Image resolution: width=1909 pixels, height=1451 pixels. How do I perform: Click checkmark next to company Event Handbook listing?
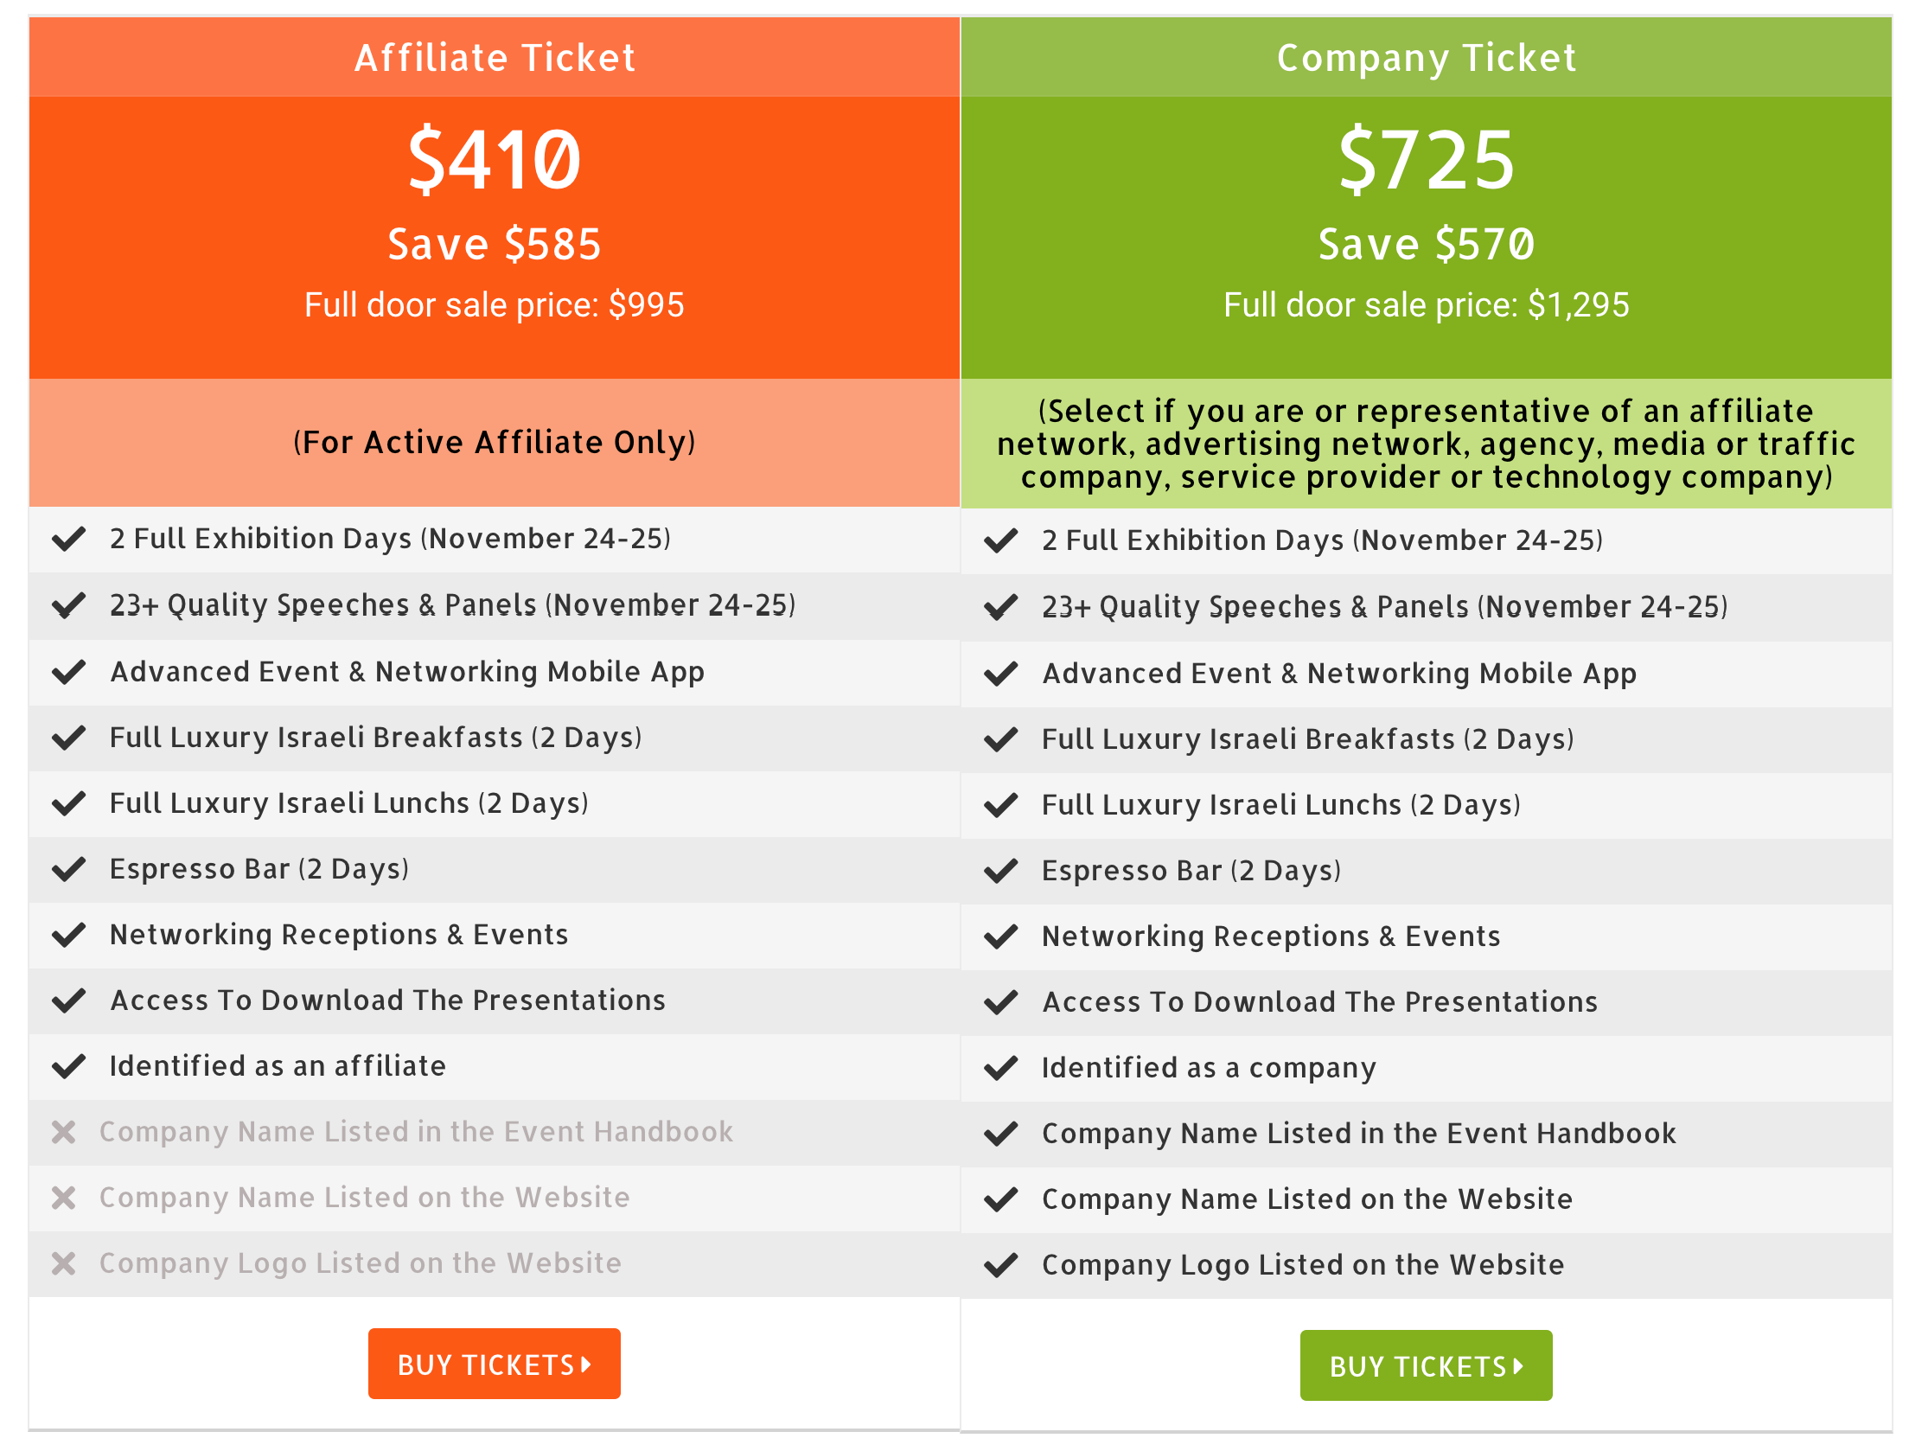tap(1000, 1134)
